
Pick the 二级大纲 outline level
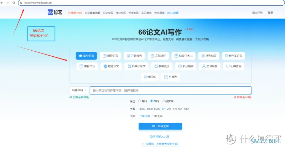[x=145, y=116]
